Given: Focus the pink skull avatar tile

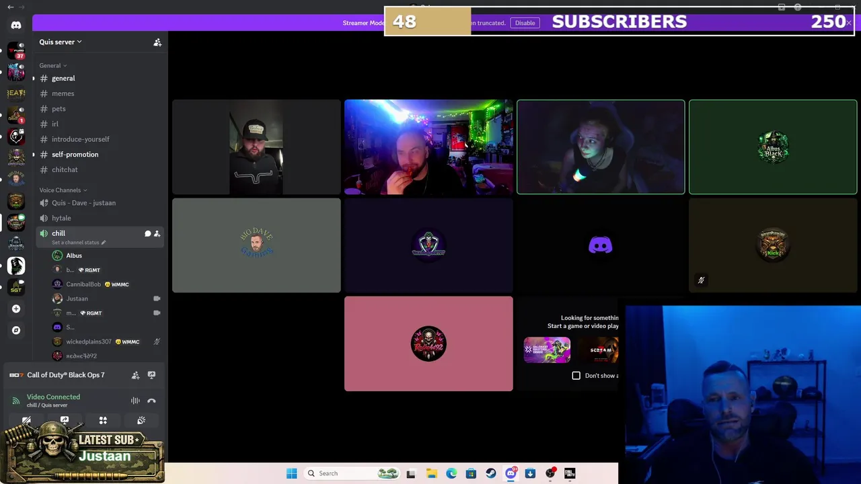Looking at the screenshot, I should 428,344.
